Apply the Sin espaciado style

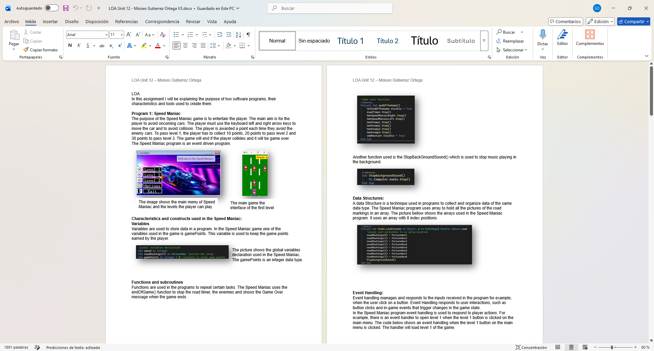click(314, 41)
